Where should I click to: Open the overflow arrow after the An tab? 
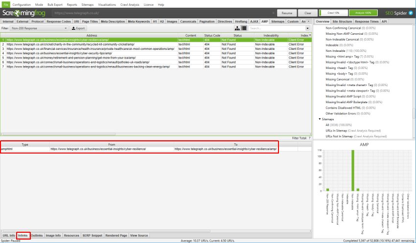point(308,22)
